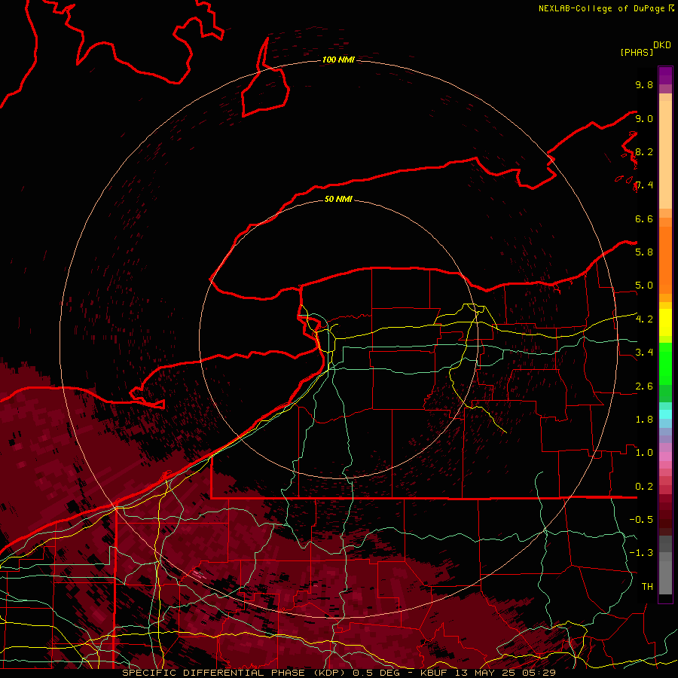Image resolution: width=678 pixels, height=678 pixels.
Task: Click the 50 NMI range ring label
Action: (338, 199)
